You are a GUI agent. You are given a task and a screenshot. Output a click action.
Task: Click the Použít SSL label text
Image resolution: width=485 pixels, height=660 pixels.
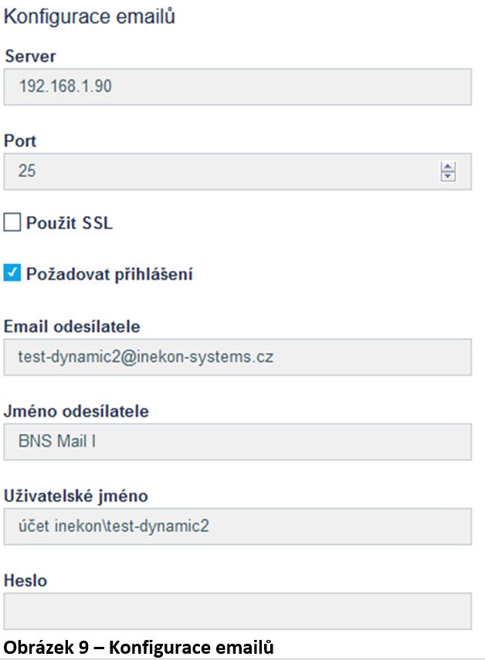(x=69, y=224)
